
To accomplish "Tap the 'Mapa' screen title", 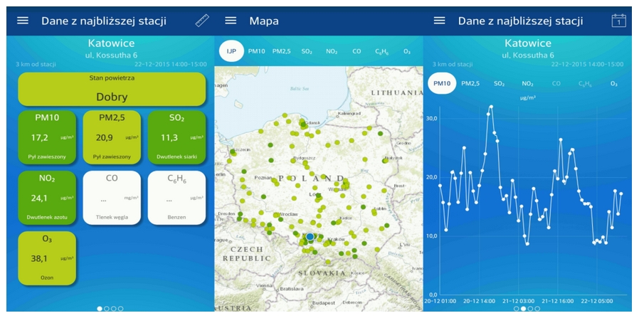I will pyautogui.click(x=264, y=21).
